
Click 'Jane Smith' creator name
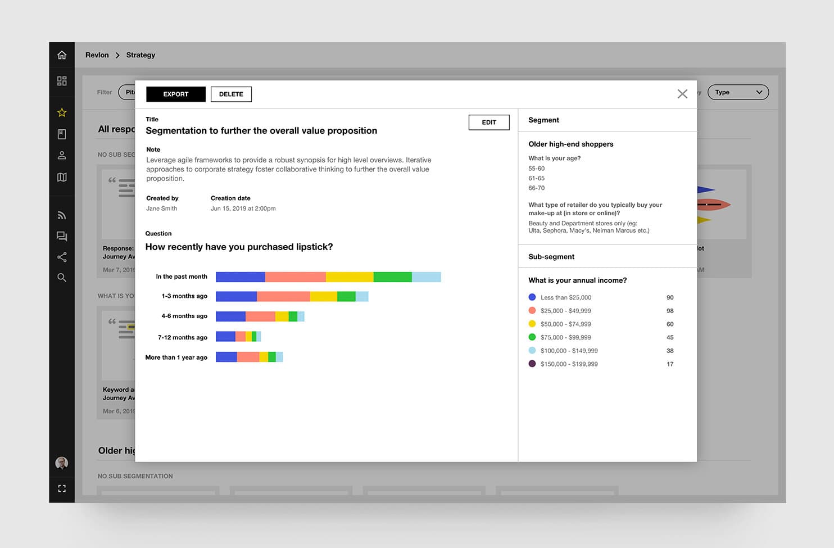162,209
